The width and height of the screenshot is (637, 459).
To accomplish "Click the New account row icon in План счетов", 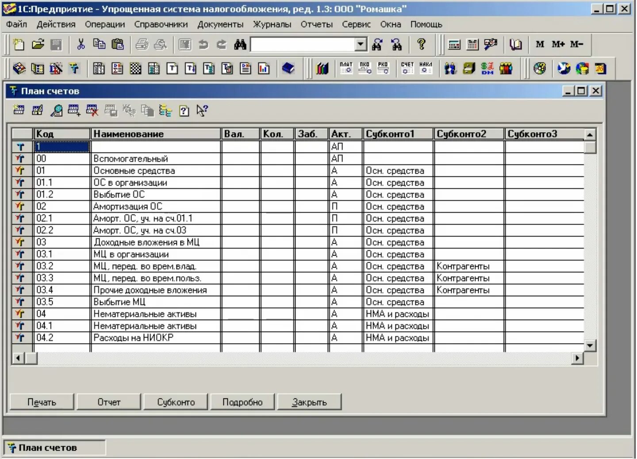I will (19, 110).
